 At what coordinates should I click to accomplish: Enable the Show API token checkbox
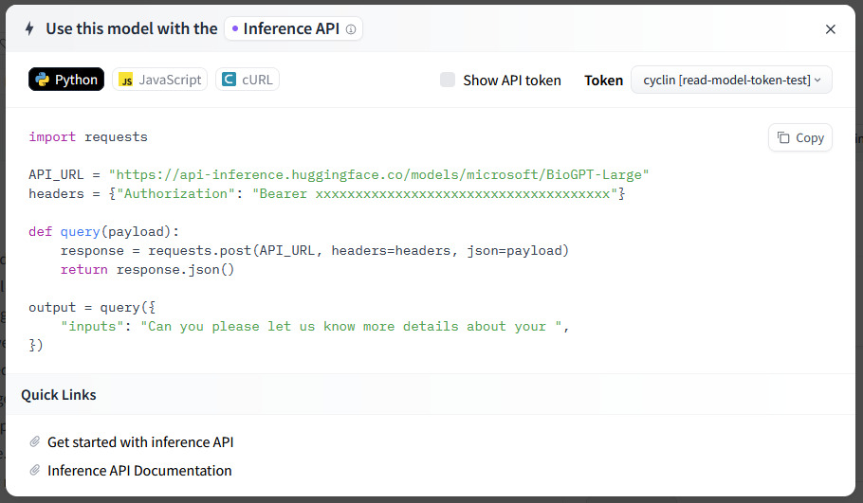448,80
